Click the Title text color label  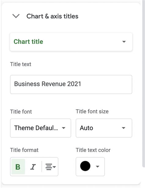pyautogui.click(x=93, y=150)
